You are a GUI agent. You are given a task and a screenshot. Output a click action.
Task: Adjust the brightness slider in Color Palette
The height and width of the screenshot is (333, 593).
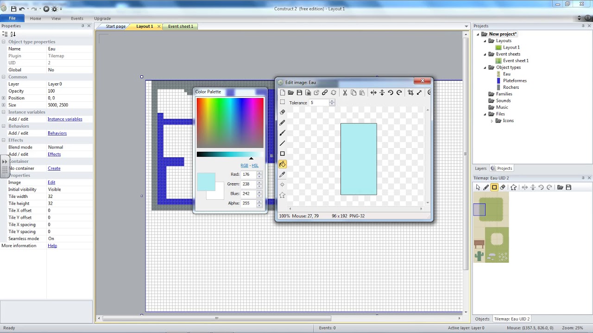pos(230,154)
